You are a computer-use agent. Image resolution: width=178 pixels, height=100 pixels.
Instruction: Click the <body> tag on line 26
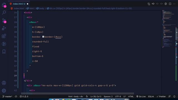pyautogui.click(x=28, y=12)
